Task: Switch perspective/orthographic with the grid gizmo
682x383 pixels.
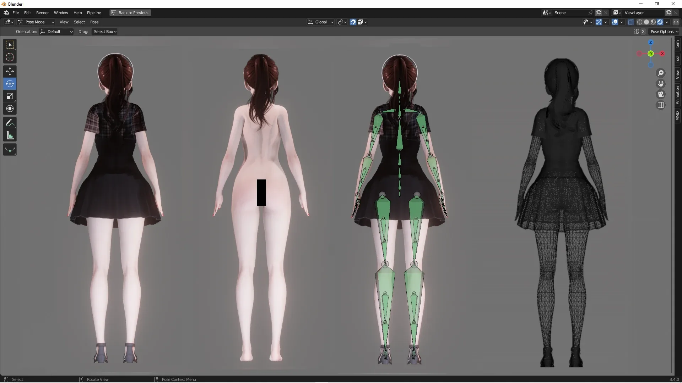Action: point(661,105)
